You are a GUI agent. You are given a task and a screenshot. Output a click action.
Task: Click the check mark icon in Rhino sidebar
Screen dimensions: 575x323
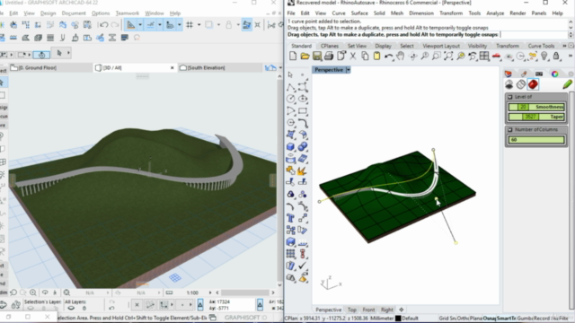coord(303,266)
